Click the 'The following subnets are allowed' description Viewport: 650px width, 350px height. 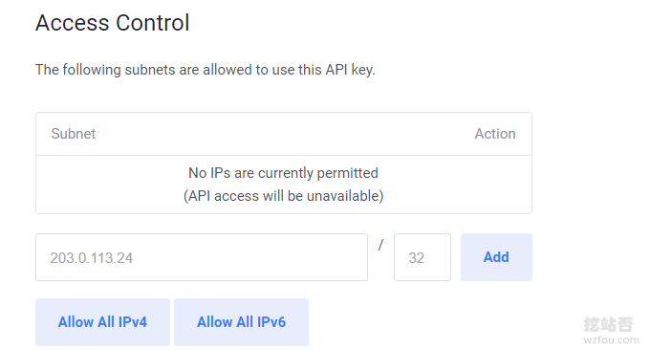coord(206,70)
